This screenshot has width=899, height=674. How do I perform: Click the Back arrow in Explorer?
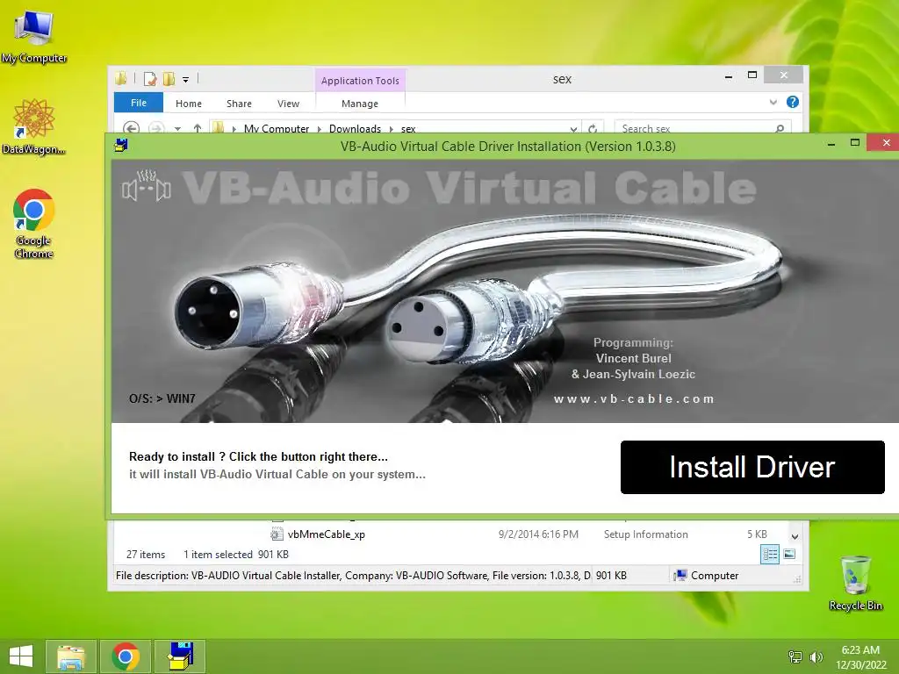[x=131, y=128]
